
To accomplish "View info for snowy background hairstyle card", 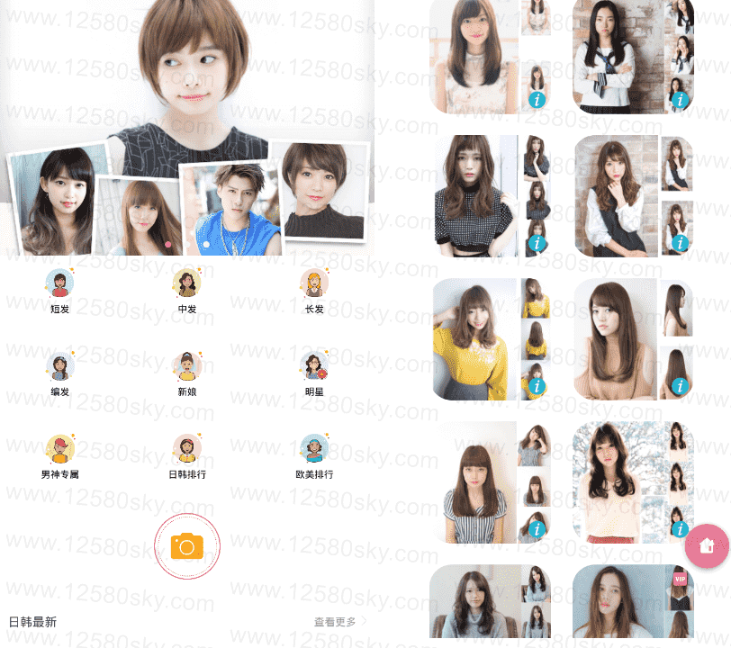I will pos(681,529).
